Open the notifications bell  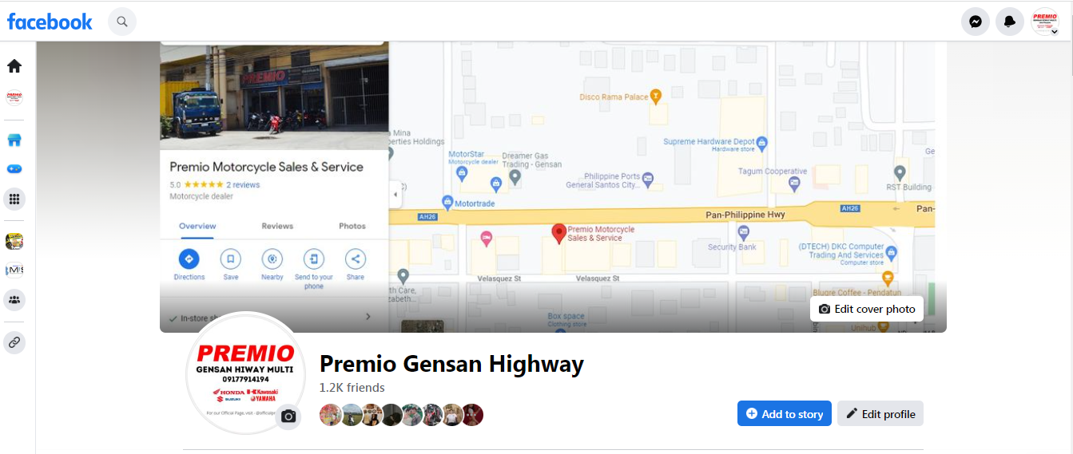pos(1010,22)
